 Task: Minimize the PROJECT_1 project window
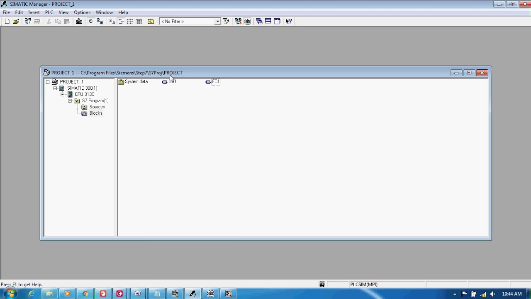(456, 73)
